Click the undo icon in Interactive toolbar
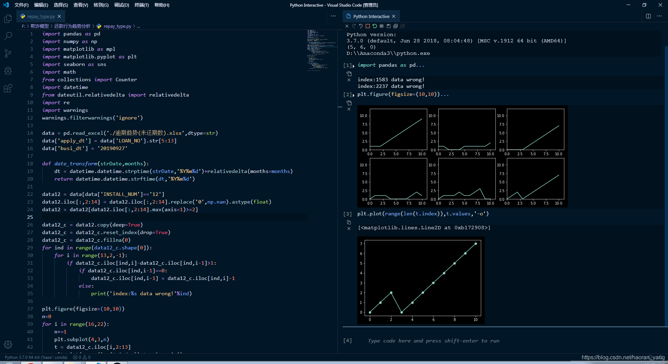The height and width of the screenshot is (364, 668). pyautogui.click(x=361, y=26)
